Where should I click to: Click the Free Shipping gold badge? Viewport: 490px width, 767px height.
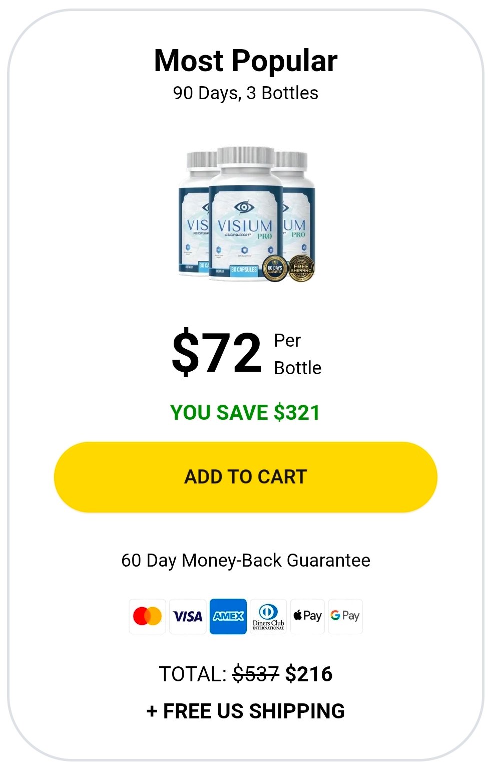click(x=301, y=269)
